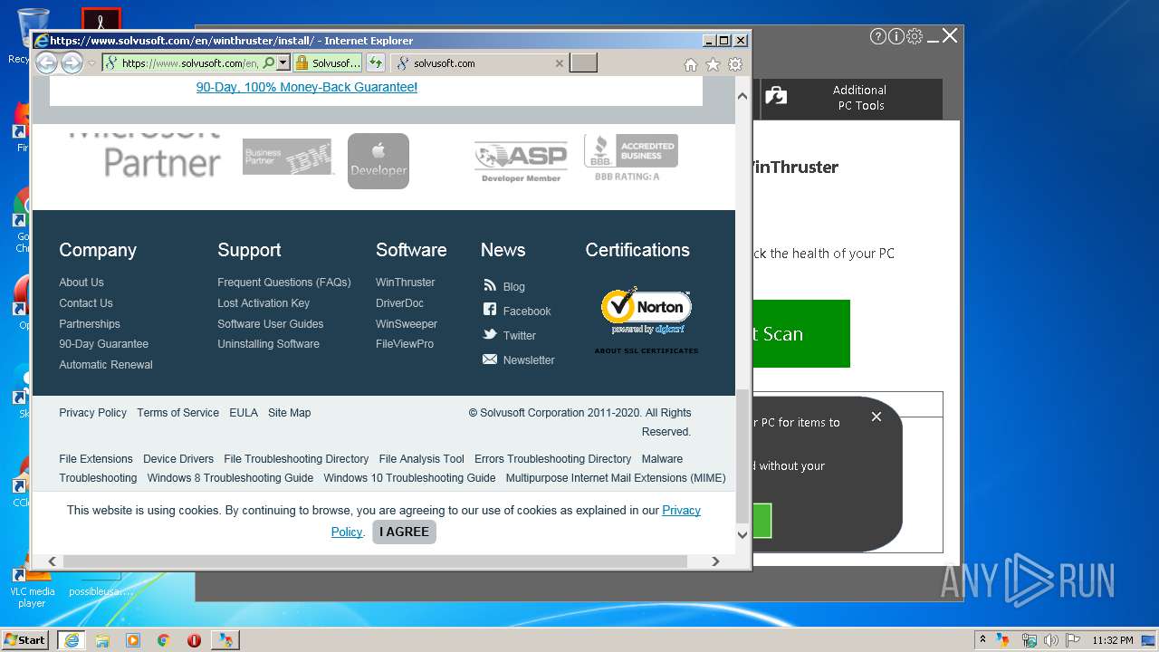Click Internet Explorer taskbar icon
The height and width of the screenshot is (652, 1159).
pyautogui.click(x=71, y=640)
